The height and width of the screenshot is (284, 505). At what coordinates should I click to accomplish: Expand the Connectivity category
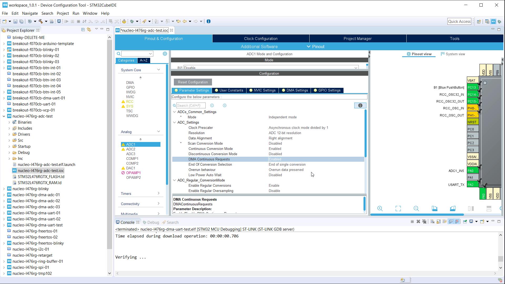(x=159, y=204)
